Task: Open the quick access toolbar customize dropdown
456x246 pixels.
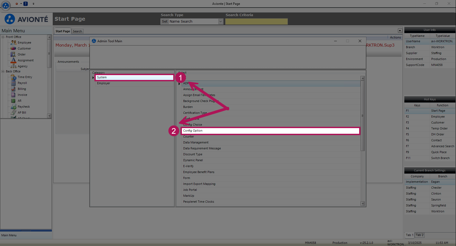Action: tap(33, 4)
